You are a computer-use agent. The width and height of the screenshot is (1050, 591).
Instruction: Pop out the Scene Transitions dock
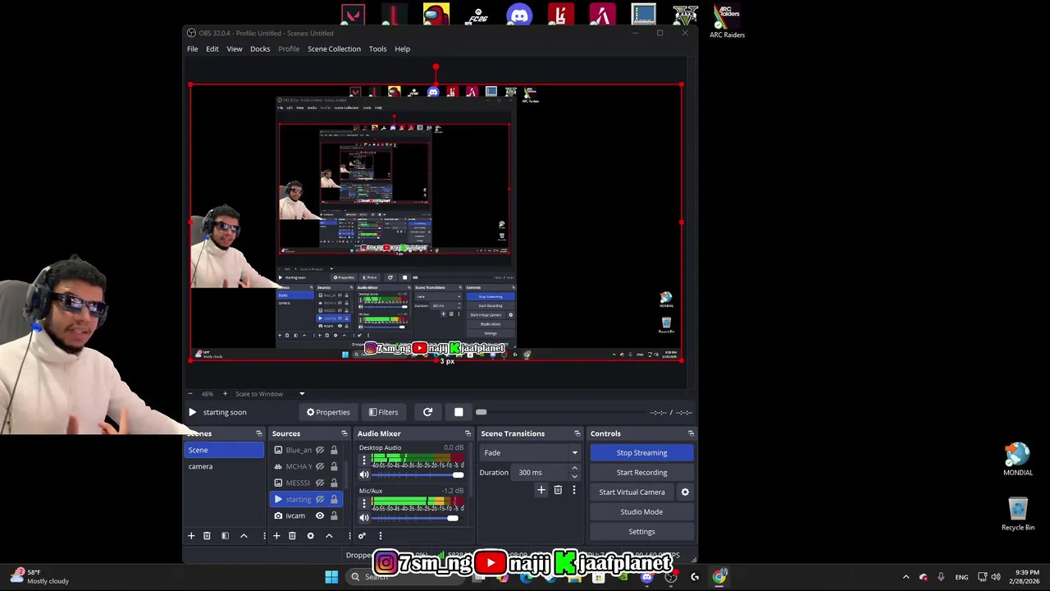[x=577, y=433]
